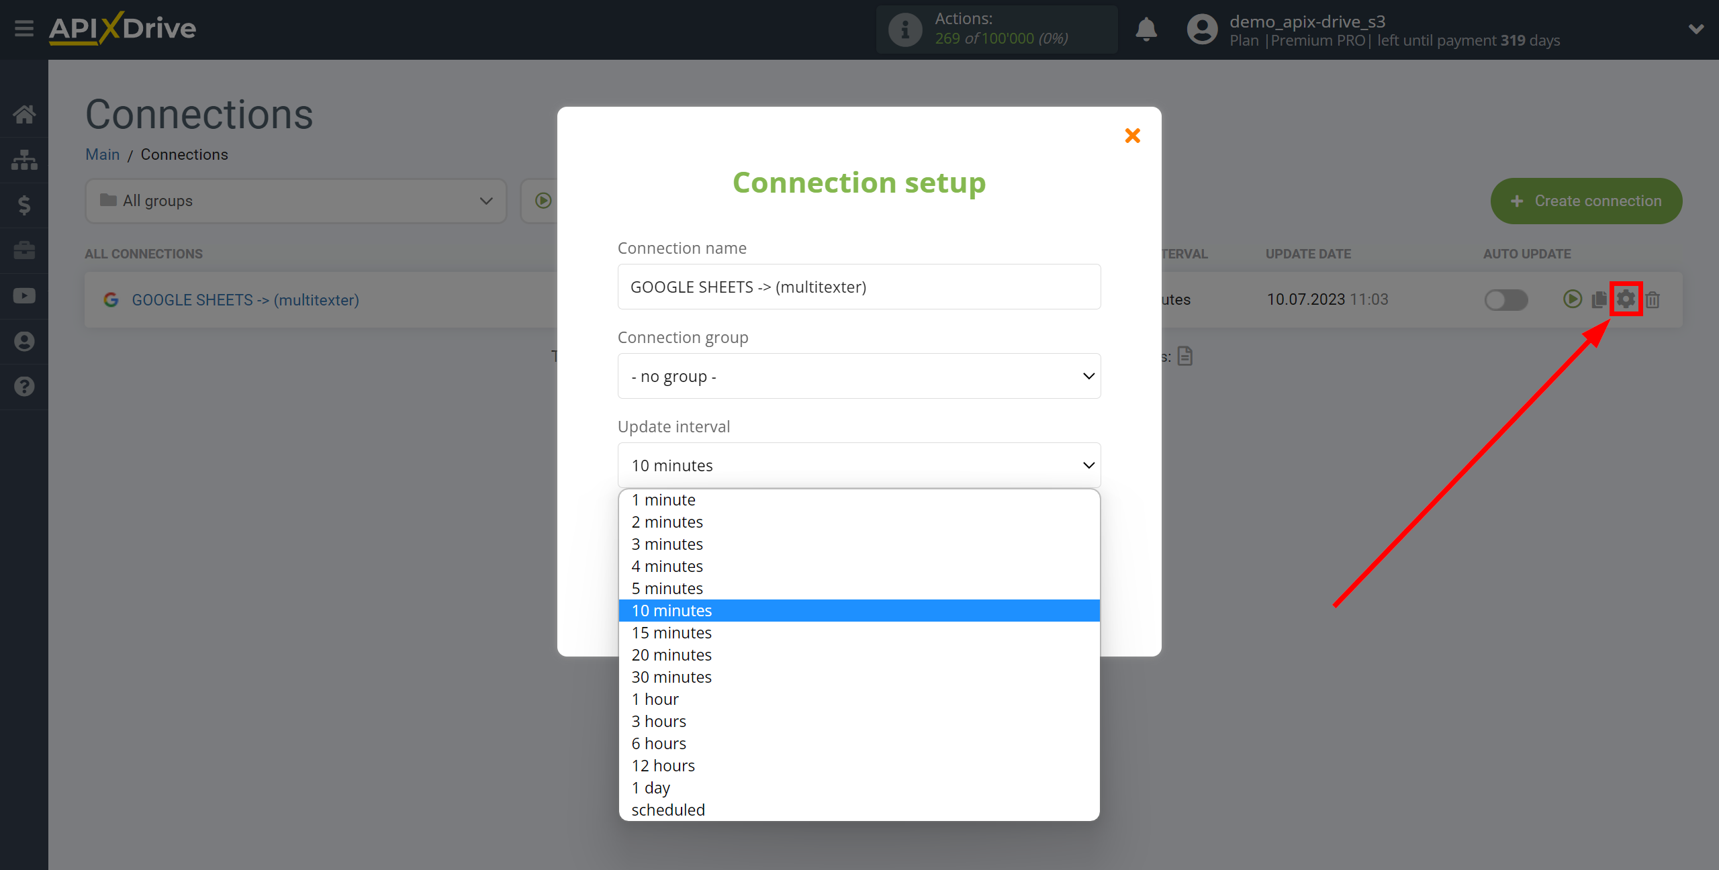The image size is (1719, 870).
Task: Expand the All groups filter dropdown
Action: [x=292, y=201]
